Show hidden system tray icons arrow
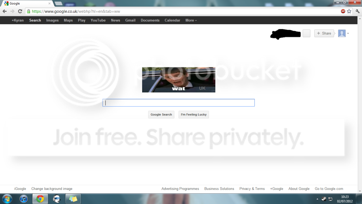The height and width of the screenshot is (204, 362). click(317, 199)
